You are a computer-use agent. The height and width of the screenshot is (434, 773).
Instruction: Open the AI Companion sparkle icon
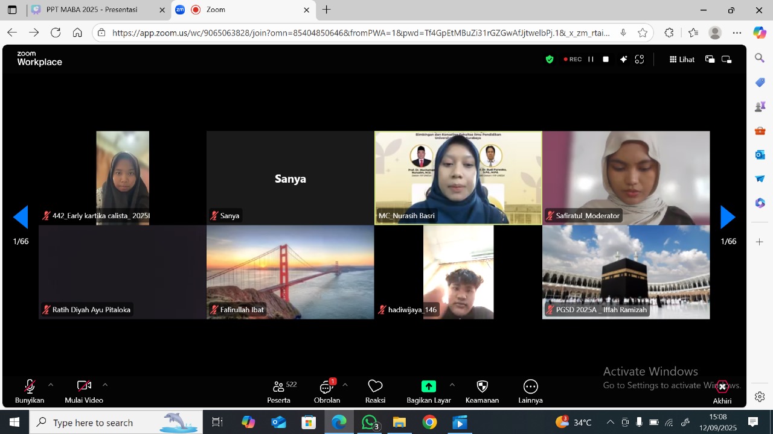coord(623,59)
